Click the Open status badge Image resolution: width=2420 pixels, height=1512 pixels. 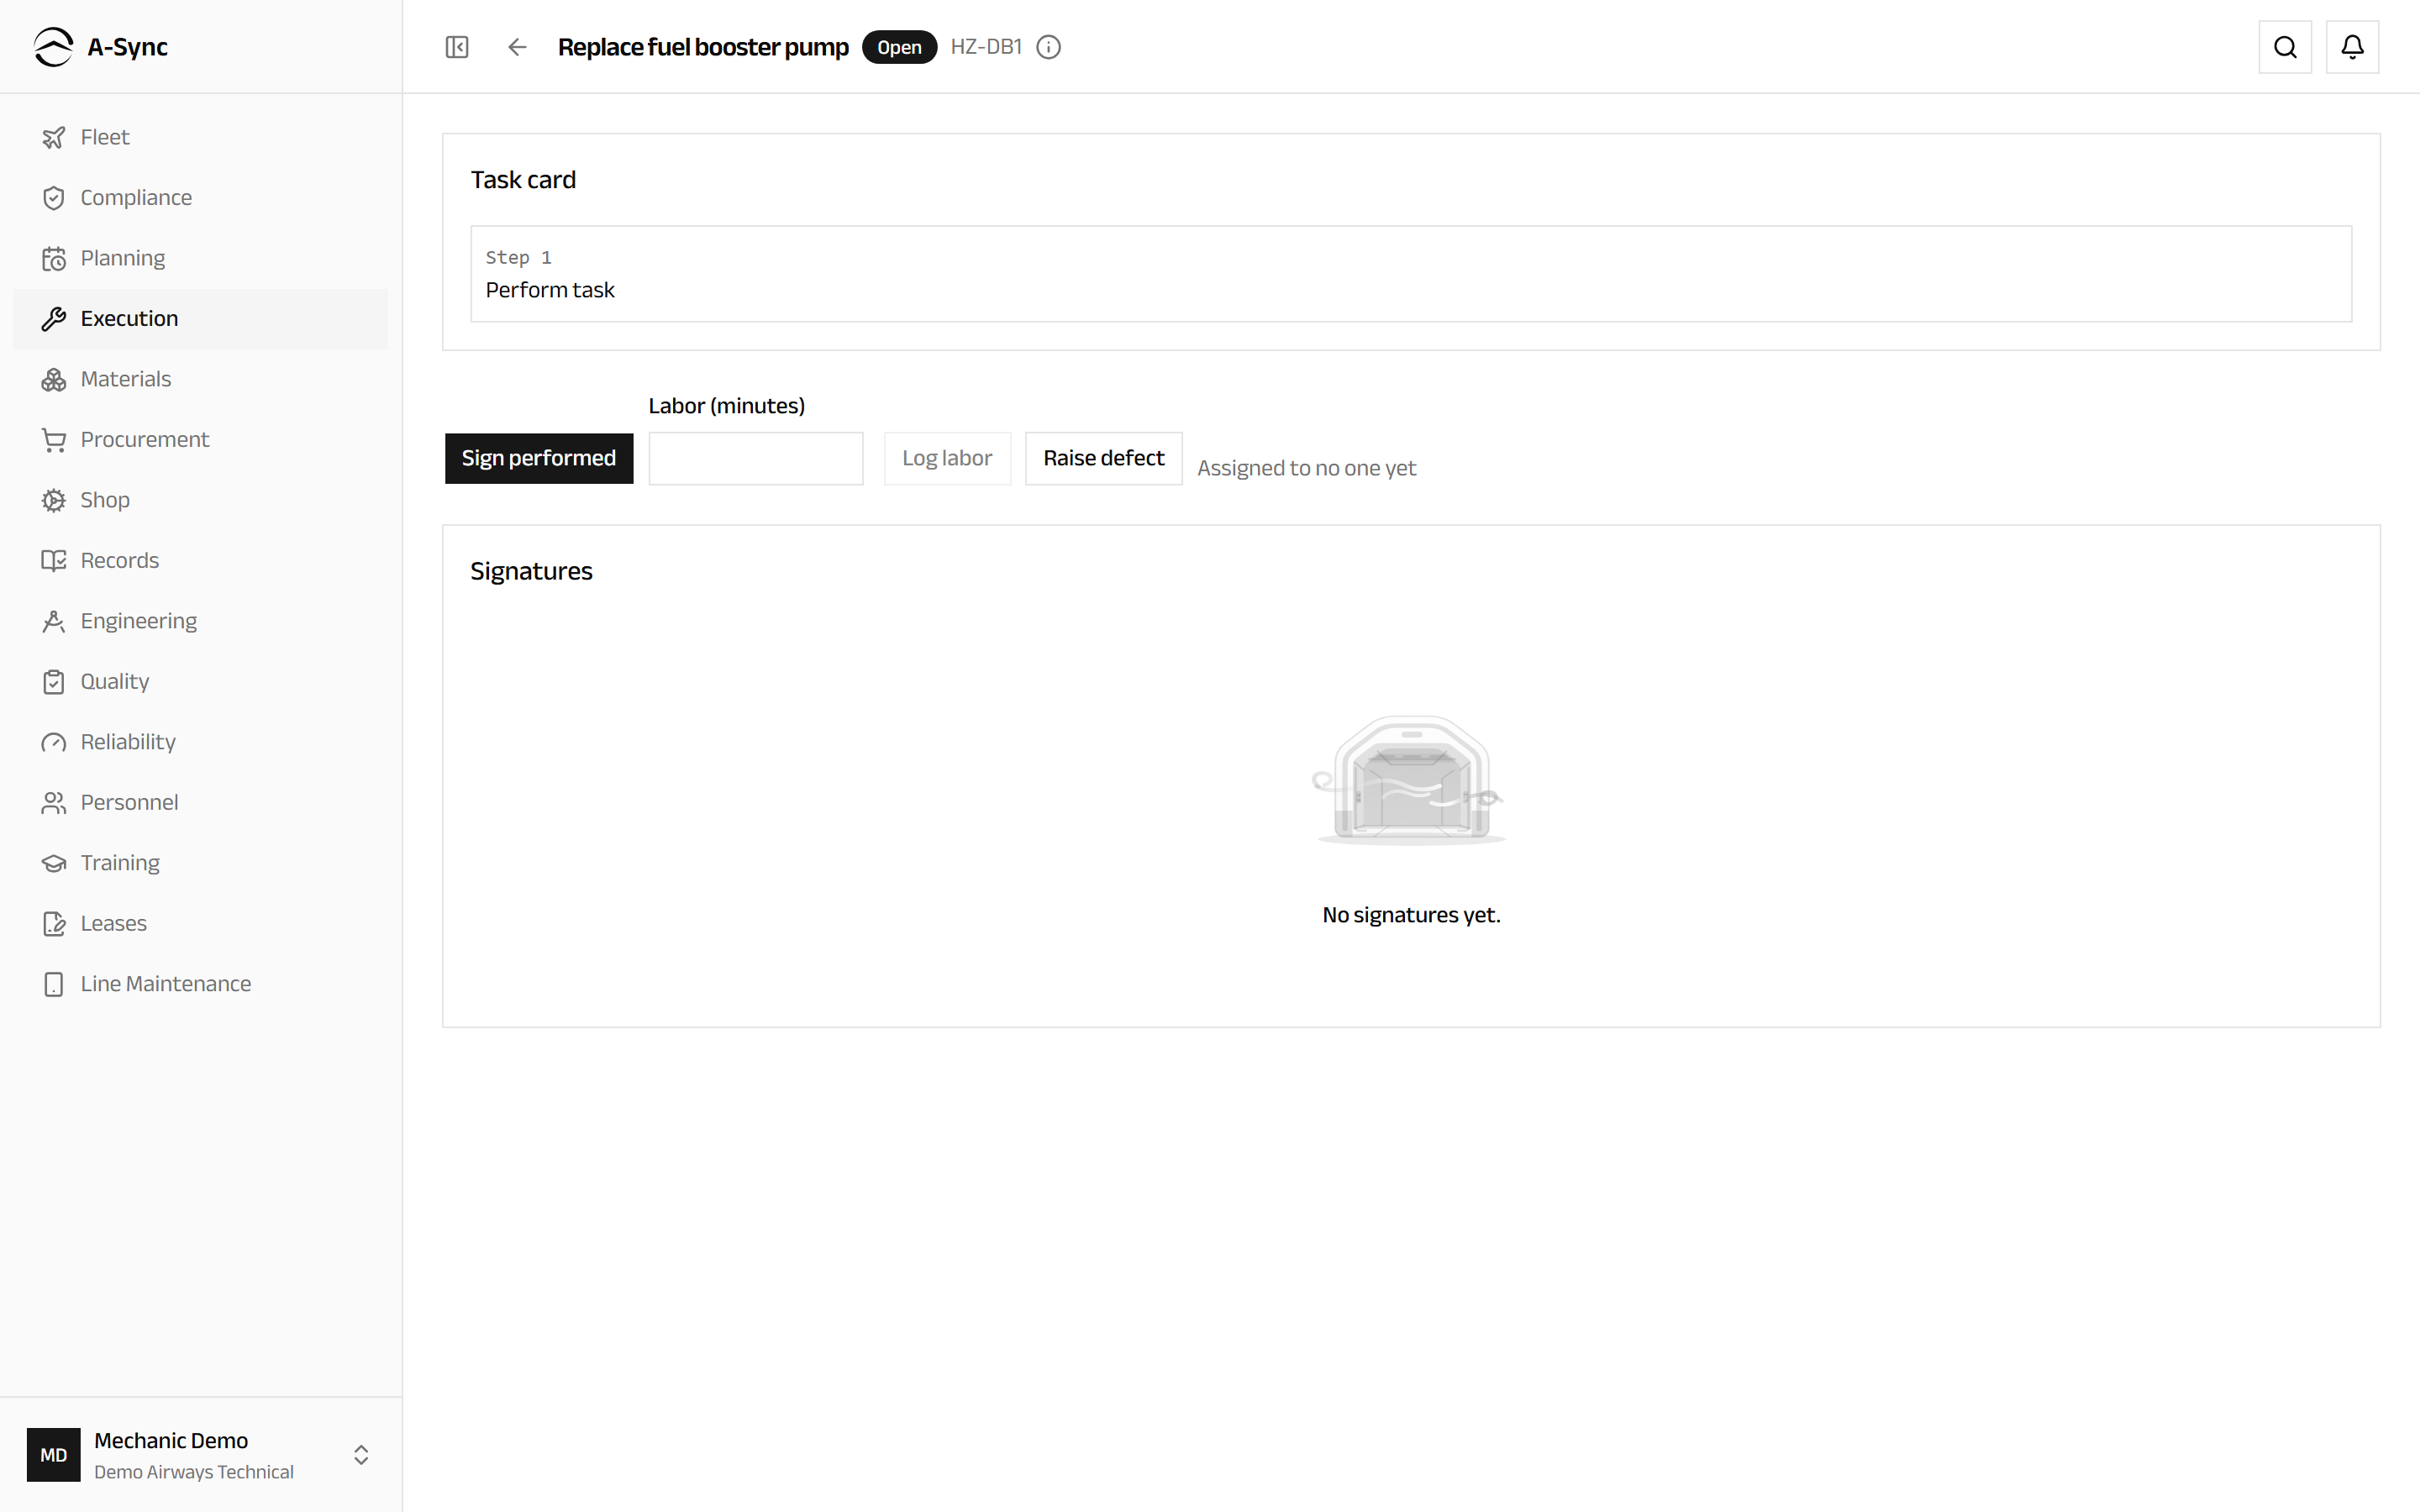click(899, 47)
